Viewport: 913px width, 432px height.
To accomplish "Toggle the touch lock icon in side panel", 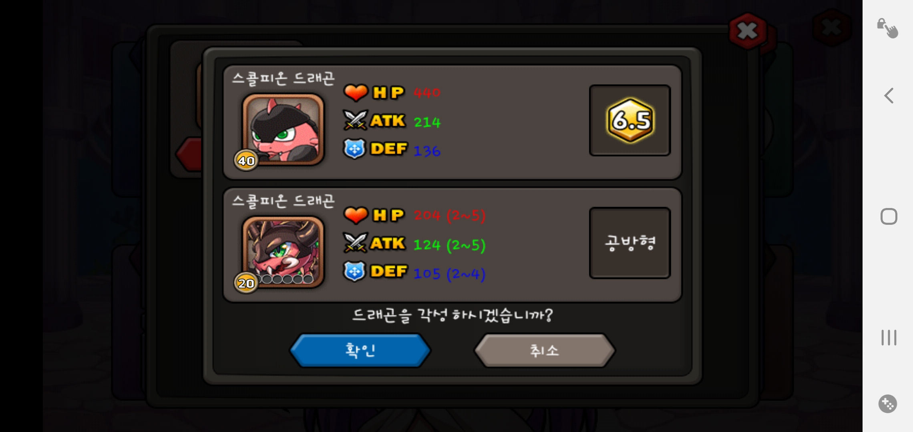I will (x=887, y=28).
